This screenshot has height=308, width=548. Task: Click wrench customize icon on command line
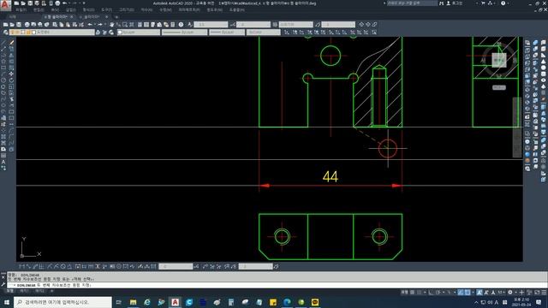coord(3,285)
